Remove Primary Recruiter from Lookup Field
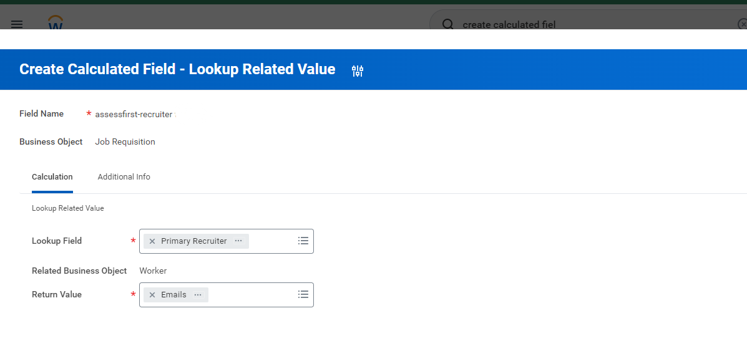The image size is (747, 341). click(152, 241)
